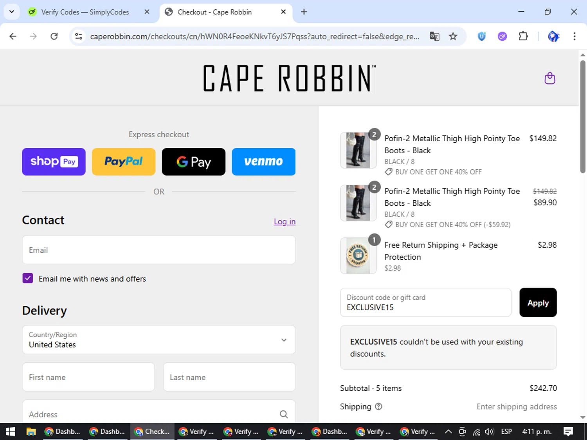Click the Last name field
The image size is (587, 440).
click(x=229, y=377)
